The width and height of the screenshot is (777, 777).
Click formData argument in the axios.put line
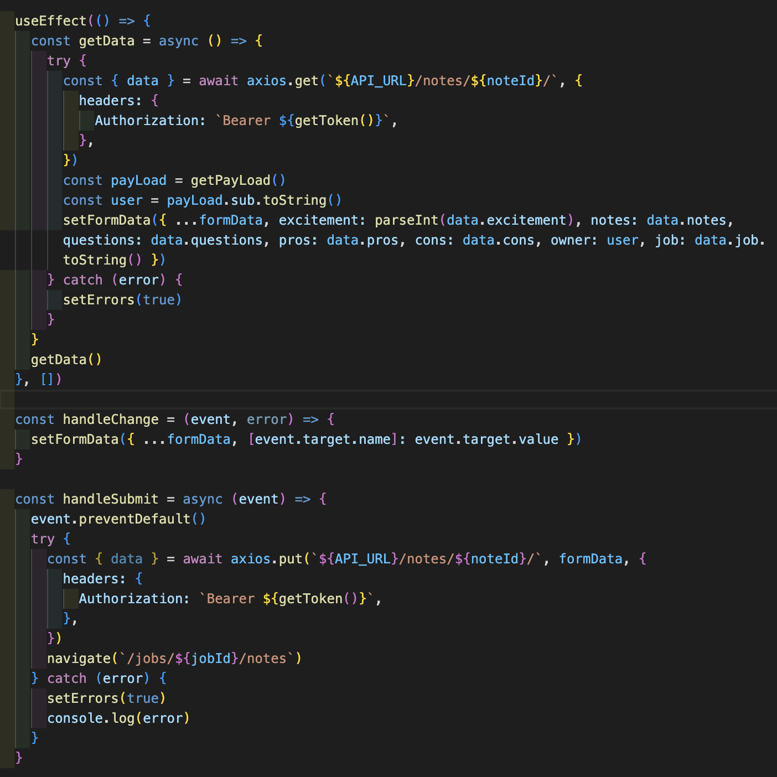[x=590, y=559]
